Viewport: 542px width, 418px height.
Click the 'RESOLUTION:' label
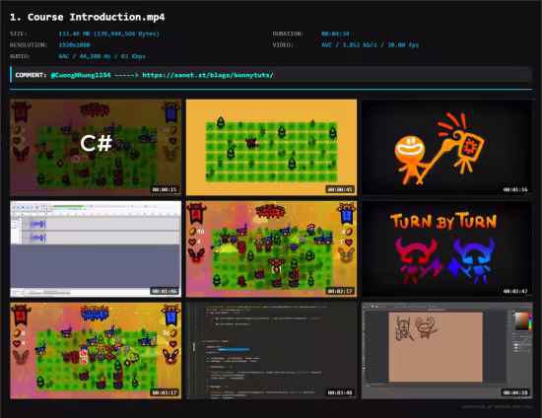coord(29,45)
